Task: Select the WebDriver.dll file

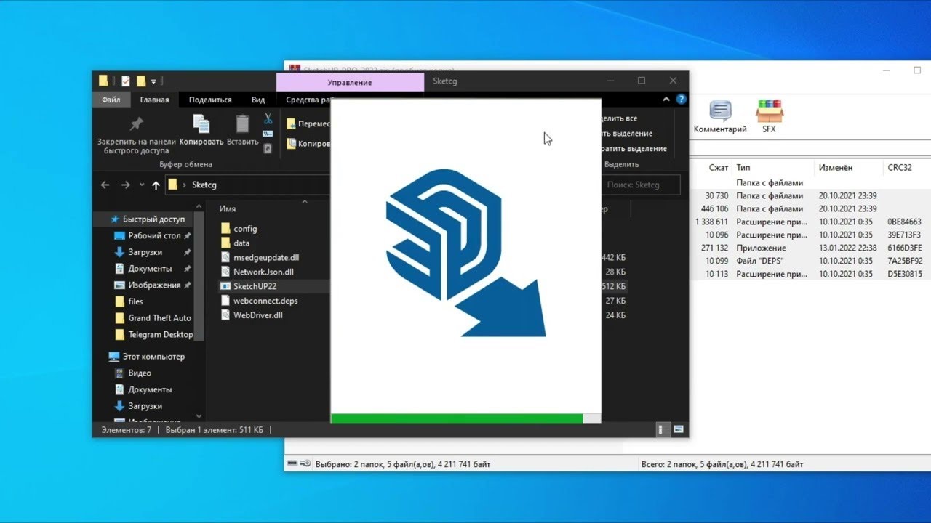Action: 257,315
